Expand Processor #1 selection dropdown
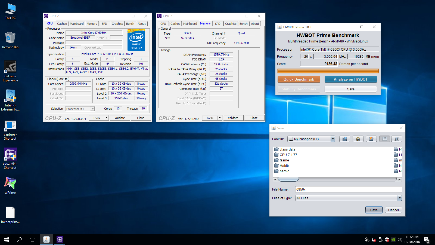Viewport: 435px width, 245px height. (x=92, y=109)
